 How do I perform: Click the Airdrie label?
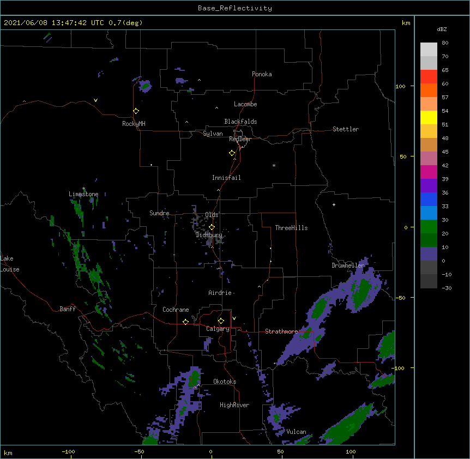[220, 293]
